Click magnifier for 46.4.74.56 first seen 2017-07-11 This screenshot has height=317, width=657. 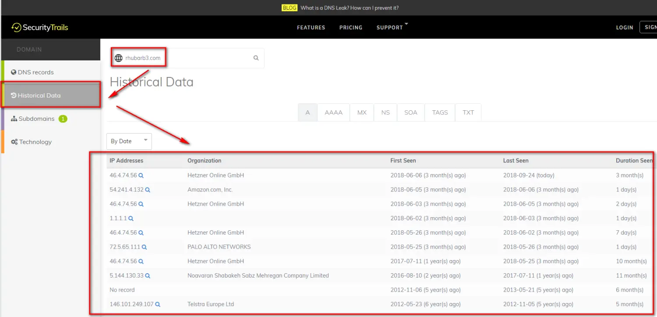(141, 261)
